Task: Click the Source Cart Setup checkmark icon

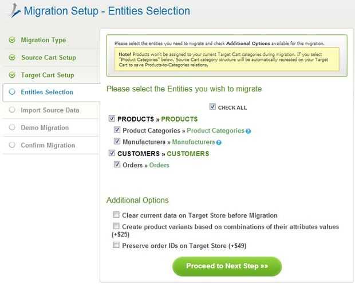Action: click(x=12, y=58)
